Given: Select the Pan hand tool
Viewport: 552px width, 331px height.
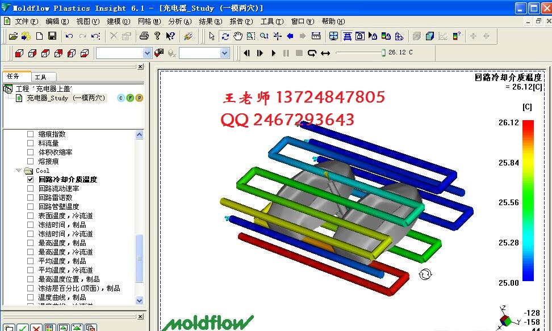Looking at the screenshot, I should (238, 36).
